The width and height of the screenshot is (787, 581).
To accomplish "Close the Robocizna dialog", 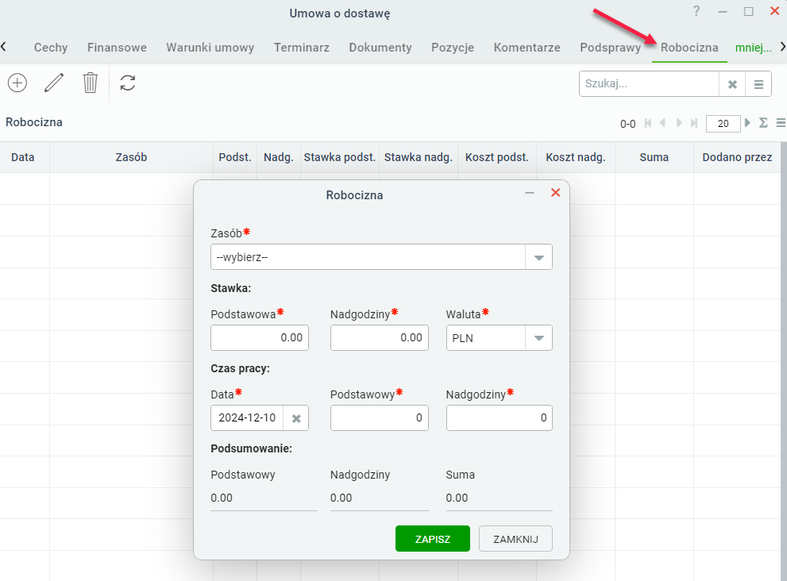I will point(555,193).
